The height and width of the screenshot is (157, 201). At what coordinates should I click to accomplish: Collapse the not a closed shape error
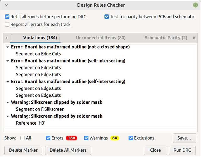pos(8,47)
